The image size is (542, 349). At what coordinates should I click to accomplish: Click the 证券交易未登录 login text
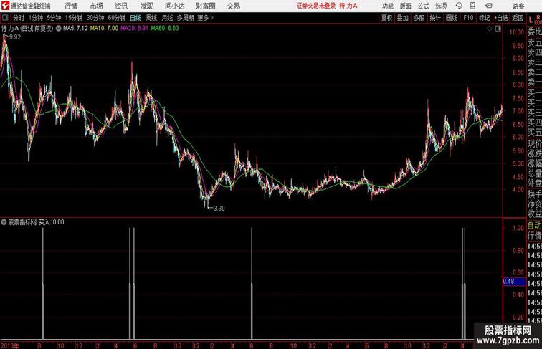coord(316,6)
